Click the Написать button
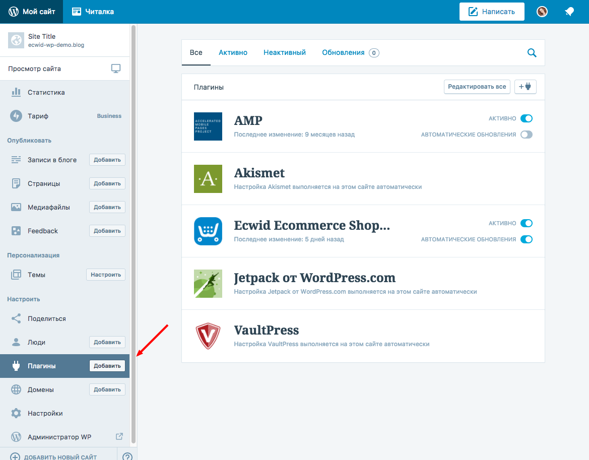This screenshot has height=460, width=589. tap(492, 12)
